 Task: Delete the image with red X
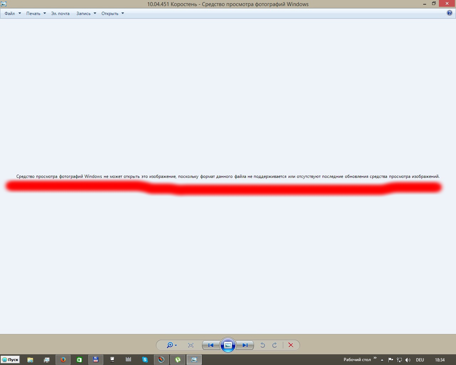[291, 345]
